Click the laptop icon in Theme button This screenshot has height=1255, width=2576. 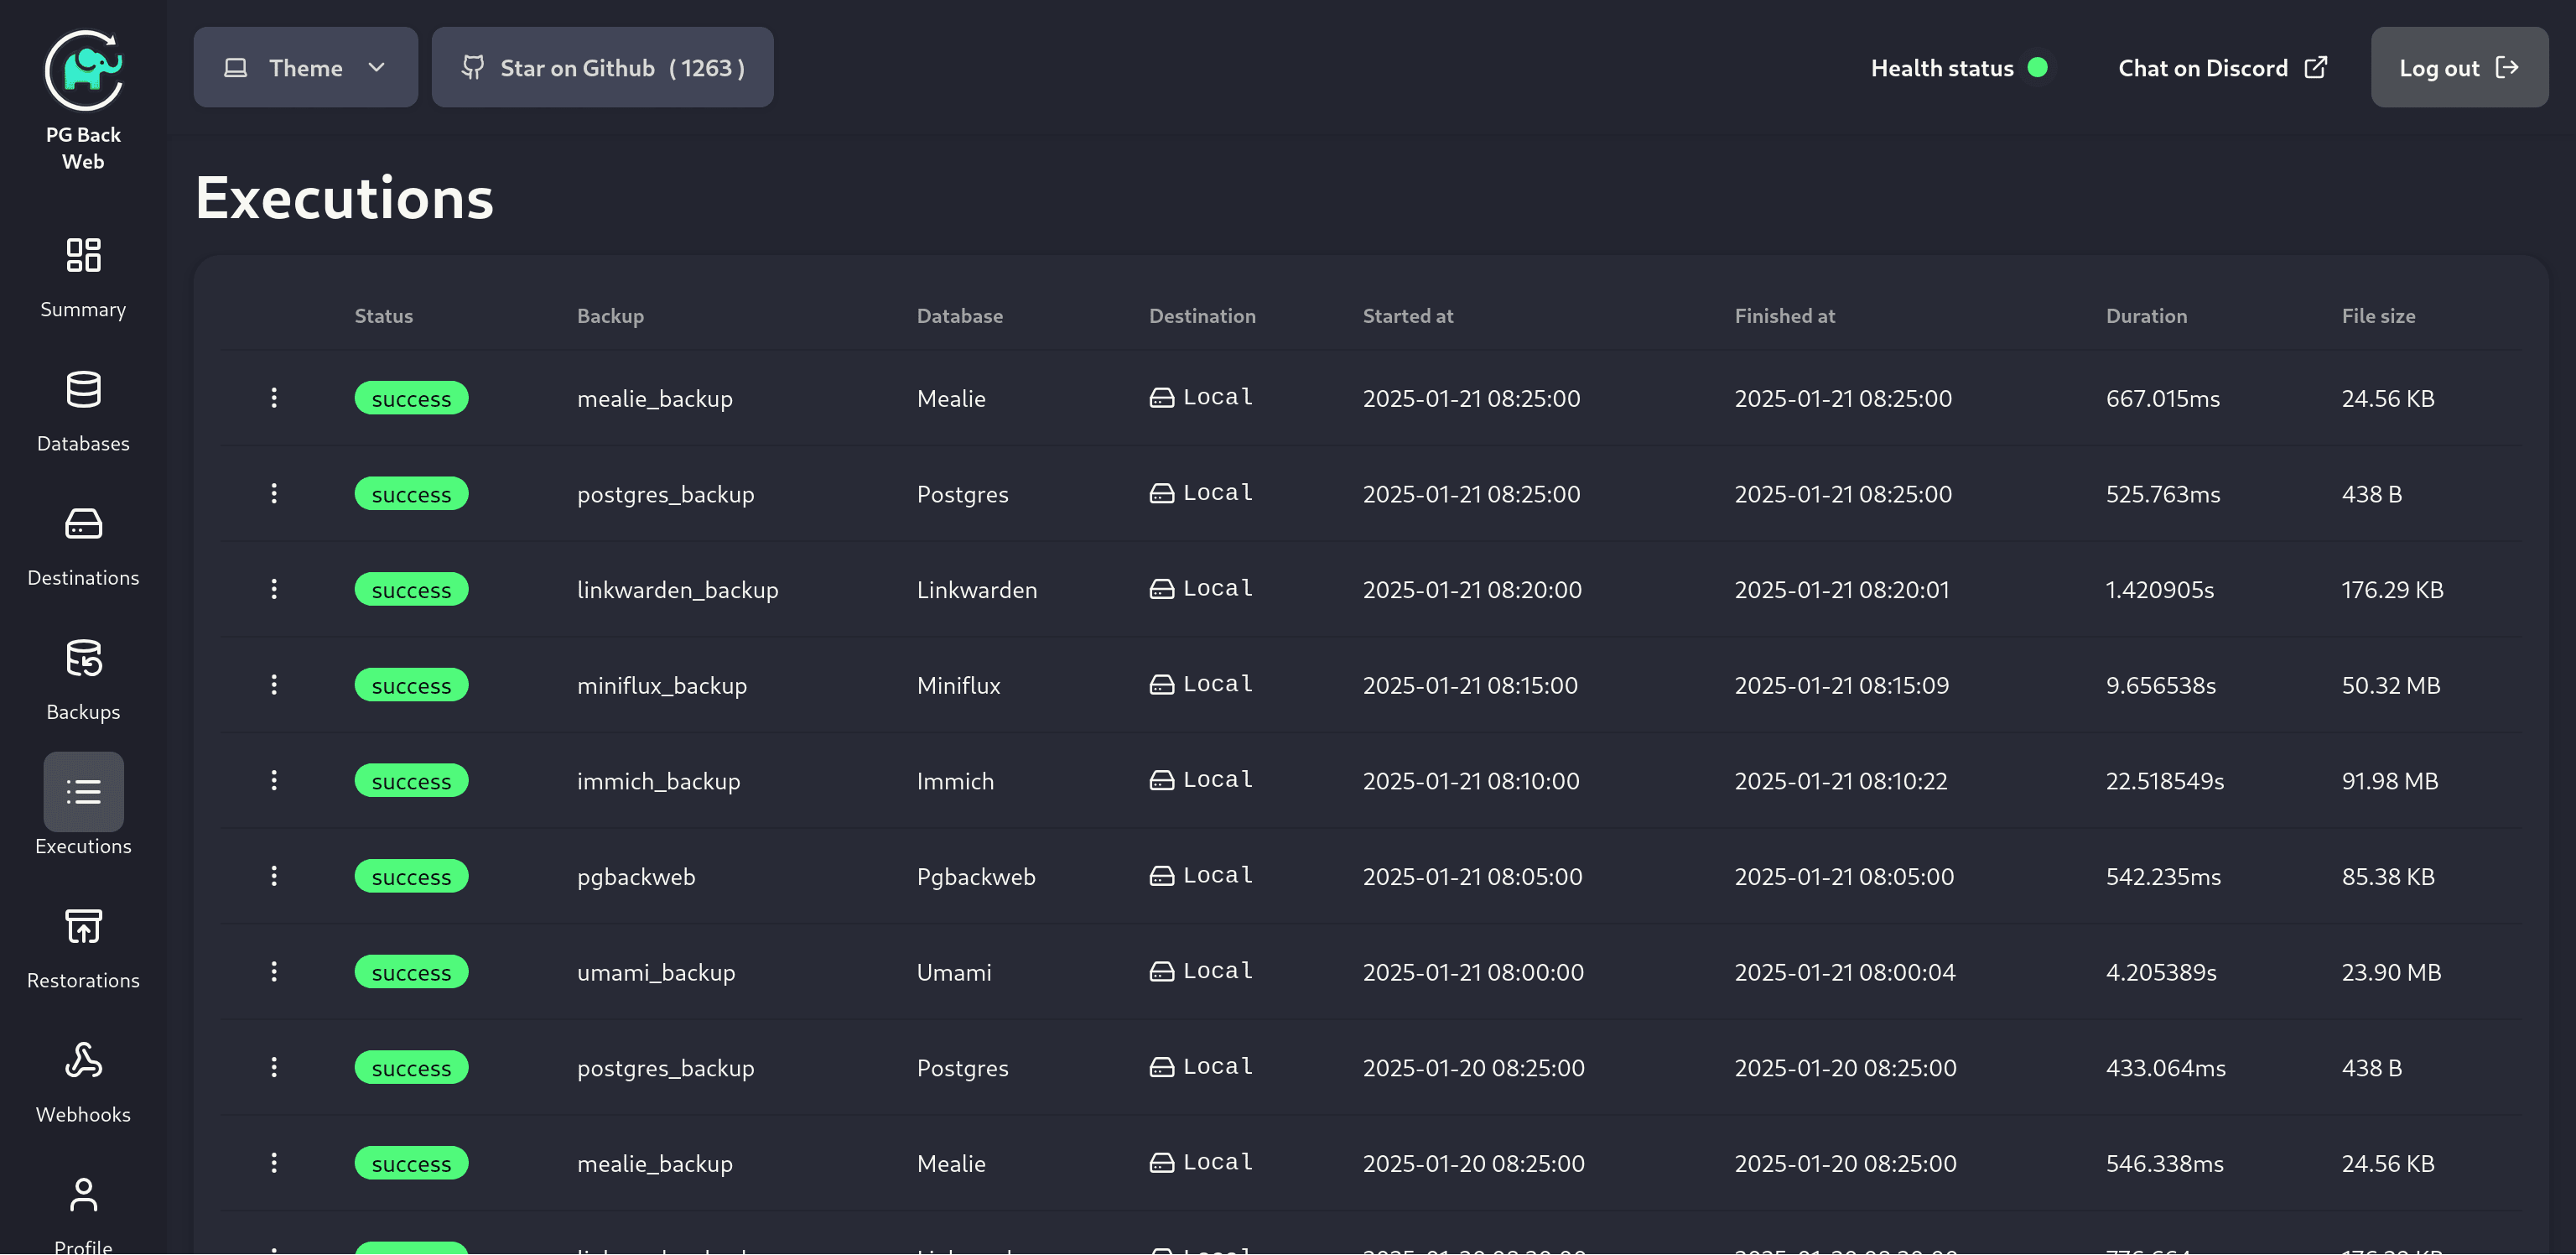pos(235,67)
